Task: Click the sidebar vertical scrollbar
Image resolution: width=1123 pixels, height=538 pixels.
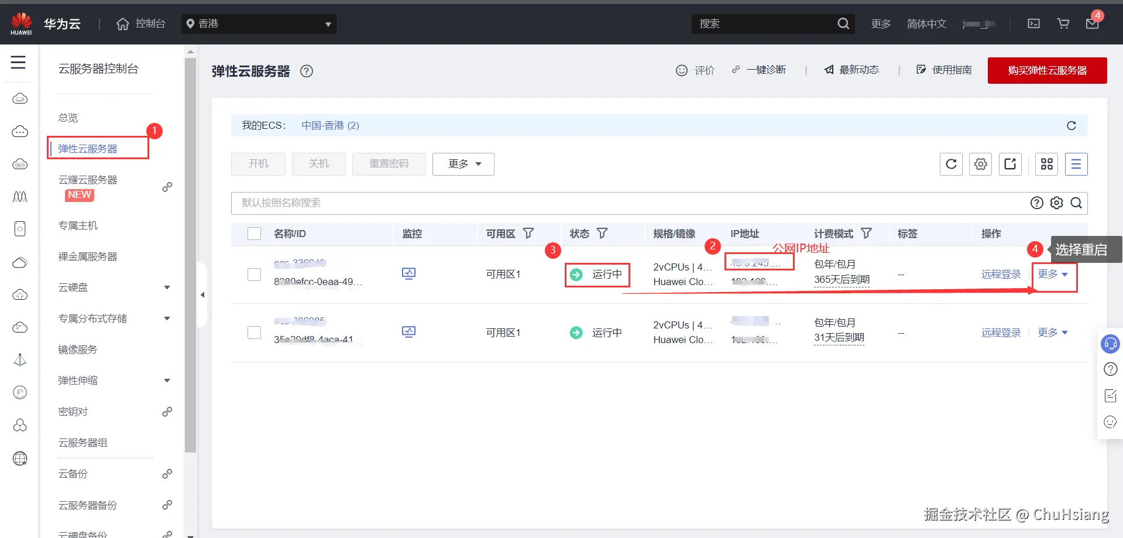Action: tap(190, 255)
